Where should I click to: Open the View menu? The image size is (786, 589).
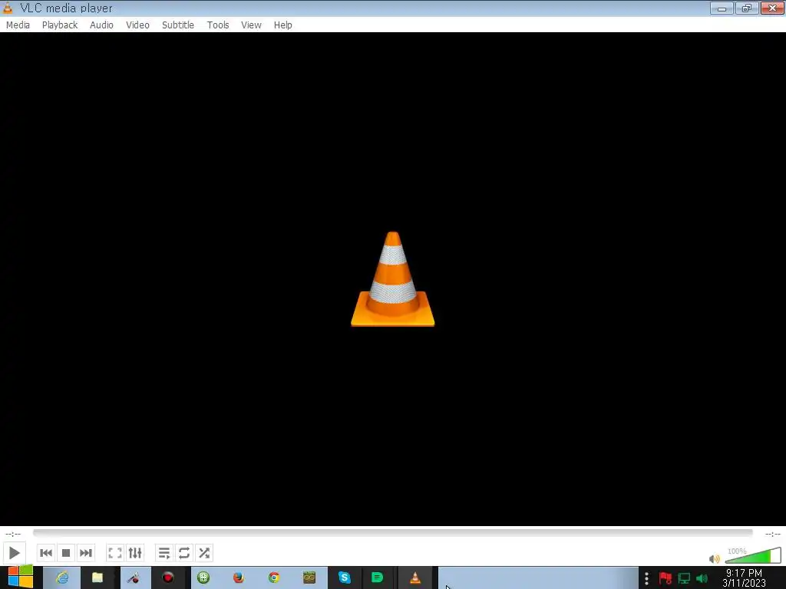pos(251,25)
